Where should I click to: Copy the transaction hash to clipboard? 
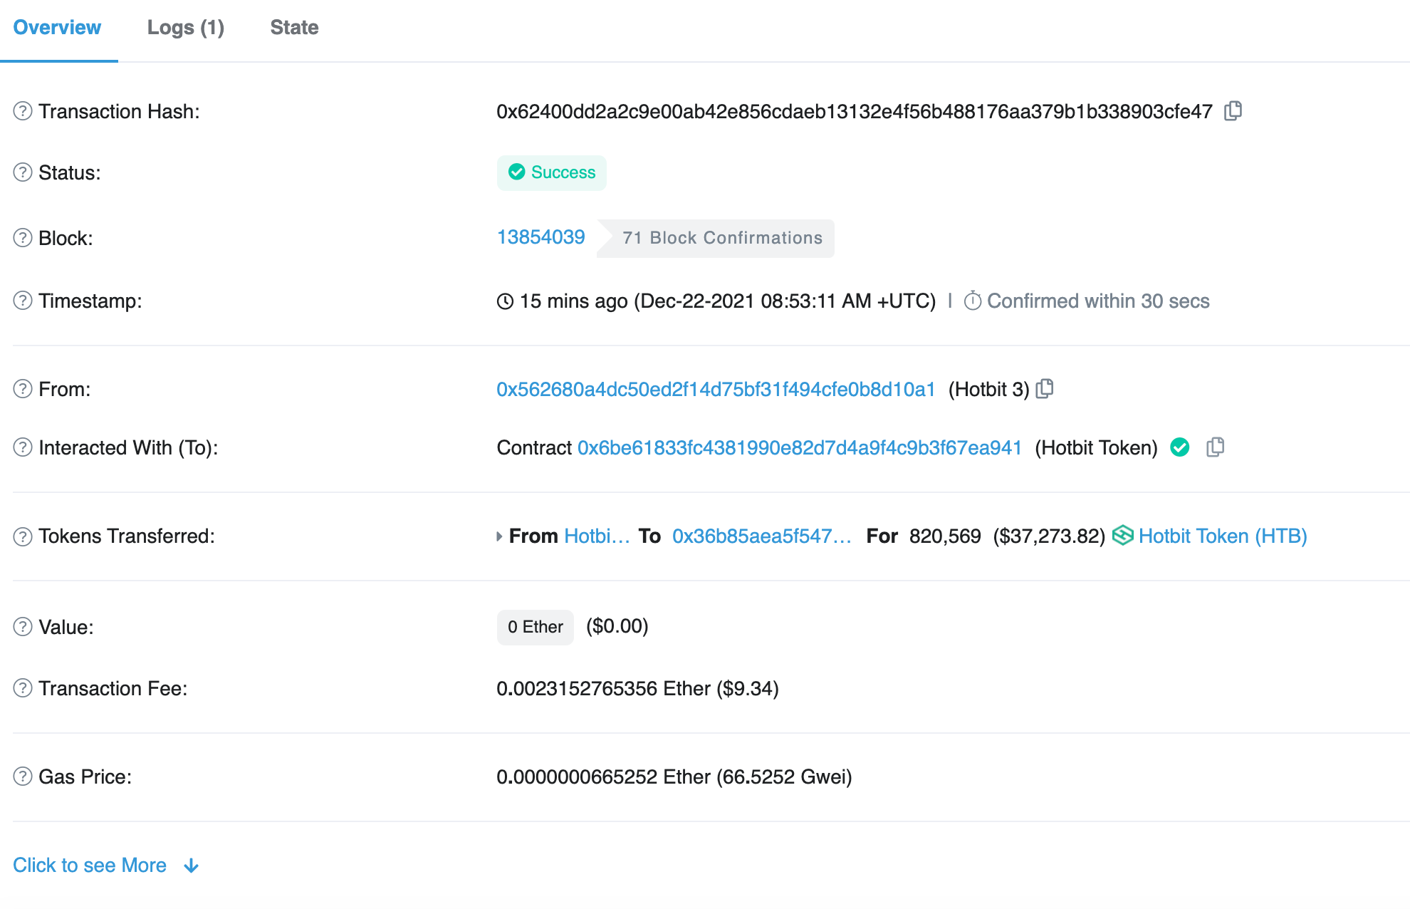click(1233, 111)
